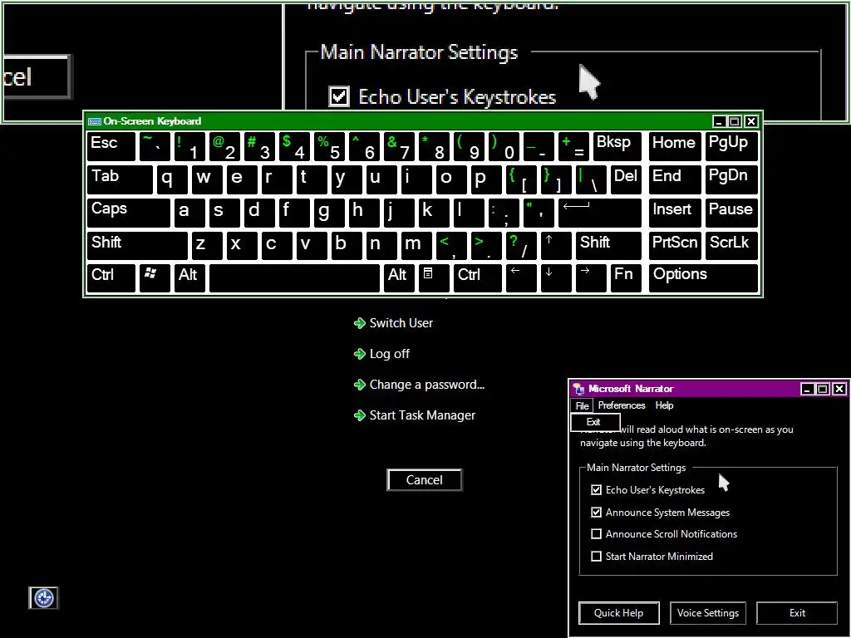
Task: Click the Windows logo key on keyboard
Action: click(x=155, y=278)
